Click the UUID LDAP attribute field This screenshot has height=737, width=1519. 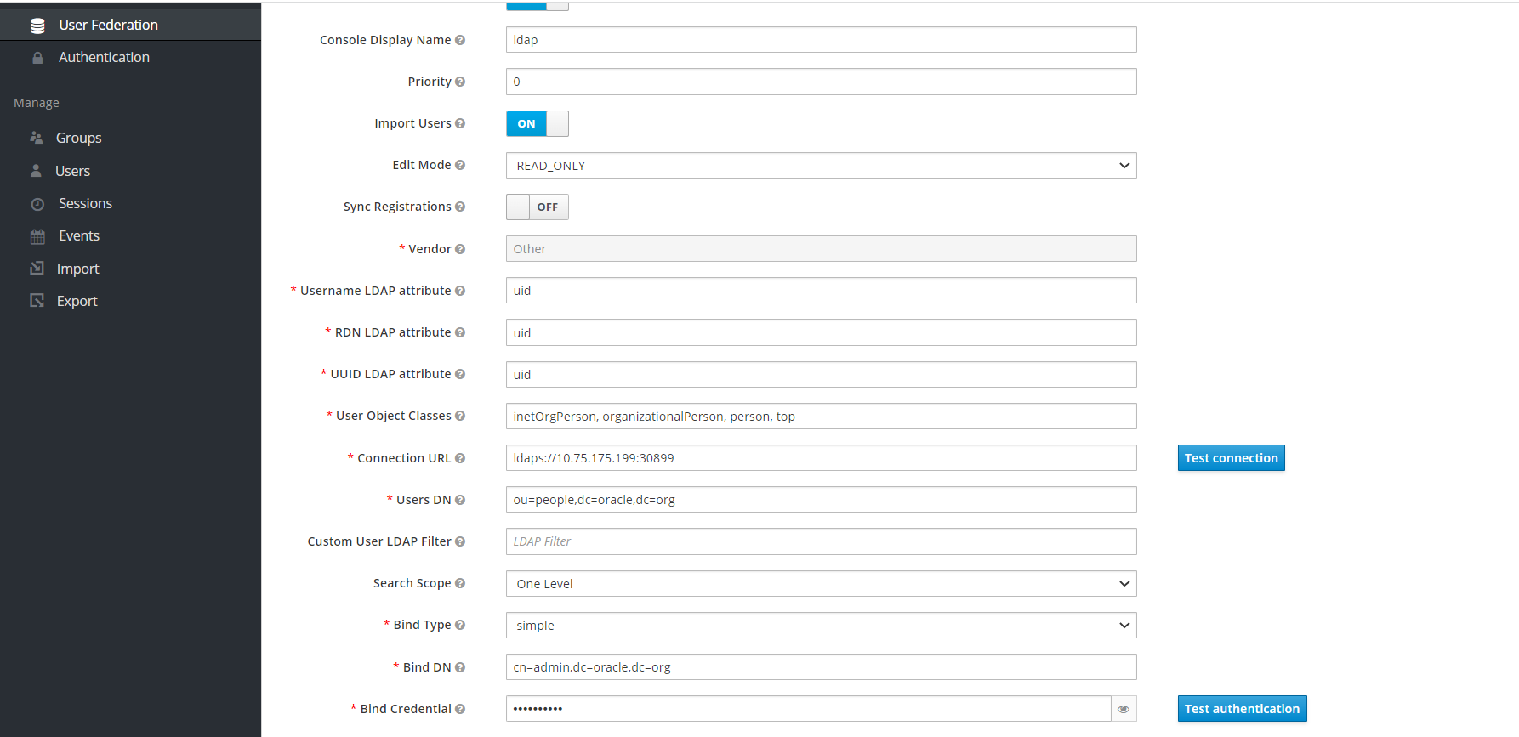821,375
